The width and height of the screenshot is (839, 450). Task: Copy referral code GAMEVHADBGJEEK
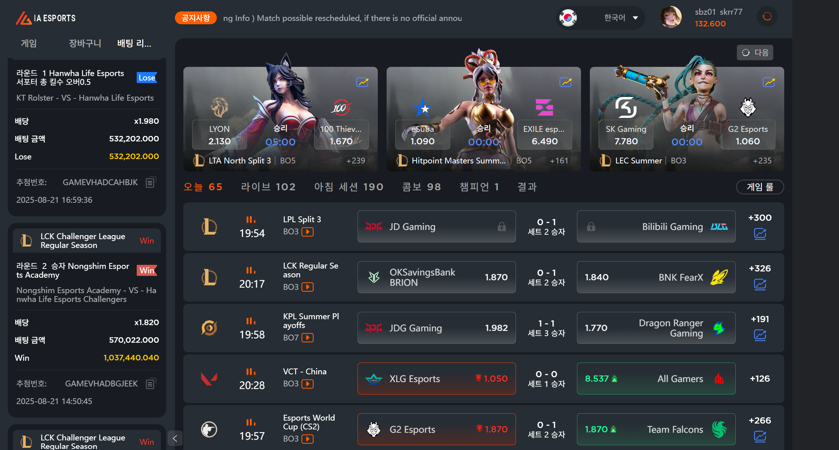point(150,384)
